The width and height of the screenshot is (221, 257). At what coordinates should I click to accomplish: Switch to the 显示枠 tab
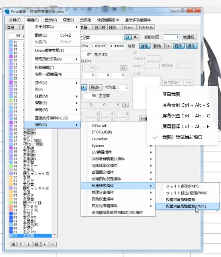100,27
